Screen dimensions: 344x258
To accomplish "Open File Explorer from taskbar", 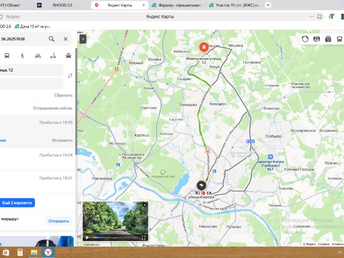I will click(34, 253).
